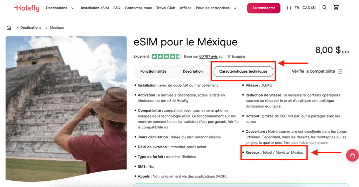Image resolution: width=359 pixels, height=187 pixels.
Task: Open the red support chat bubble
Action: pos(352,155)
